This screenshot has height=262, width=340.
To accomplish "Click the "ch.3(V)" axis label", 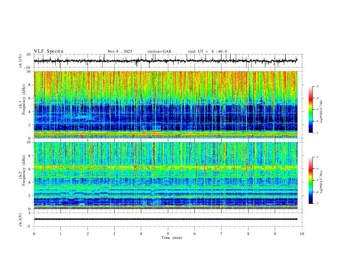I will click(x=21, y=220).
